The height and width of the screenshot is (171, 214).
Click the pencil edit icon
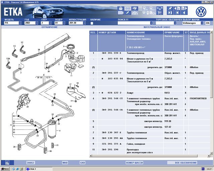128,13
